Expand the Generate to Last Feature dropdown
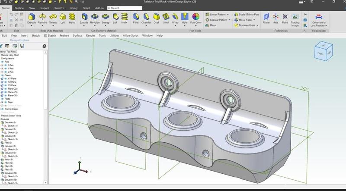Image resolution: width=346 pixels, height=191 pixels. pos(326,26)
